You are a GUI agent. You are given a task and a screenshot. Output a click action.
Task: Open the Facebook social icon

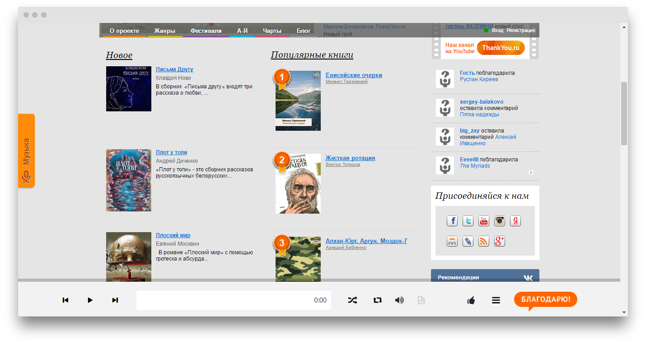(x=452, y=221)
